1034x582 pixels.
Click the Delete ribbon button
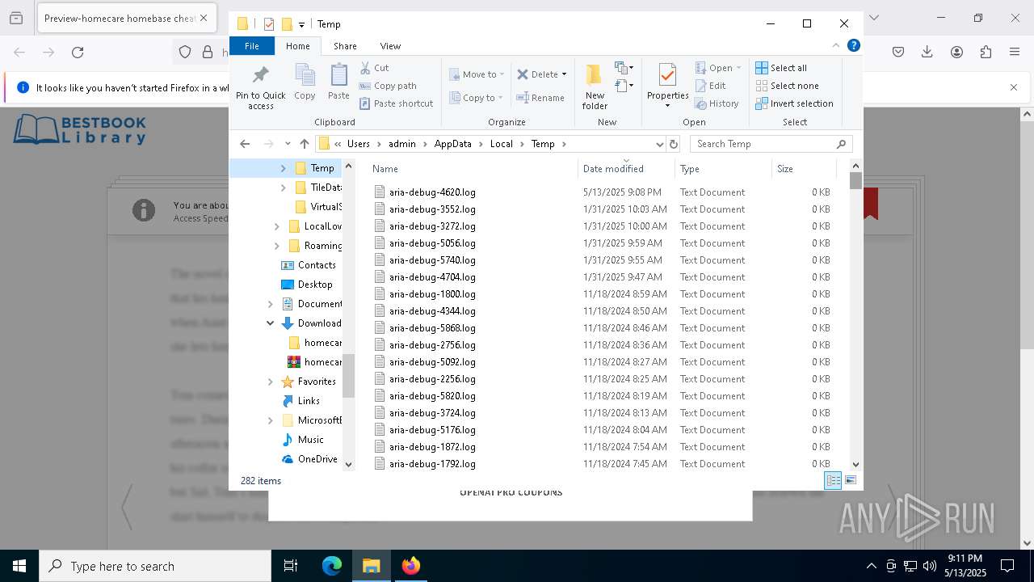pyautogui.click(x=537, y=74)
